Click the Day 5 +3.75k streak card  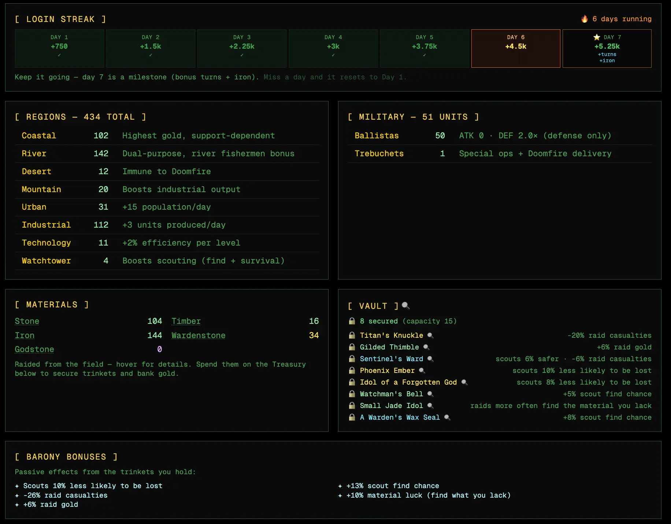tap(425, 48)
